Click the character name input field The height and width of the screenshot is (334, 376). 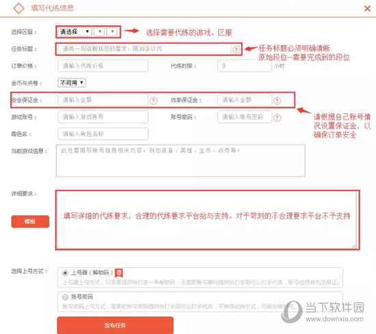click(103, 134)
